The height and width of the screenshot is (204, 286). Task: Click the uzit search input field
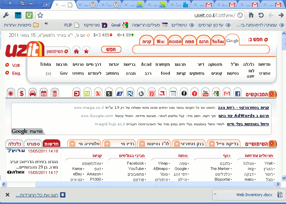pyautogui.click(x=201, y=49)
